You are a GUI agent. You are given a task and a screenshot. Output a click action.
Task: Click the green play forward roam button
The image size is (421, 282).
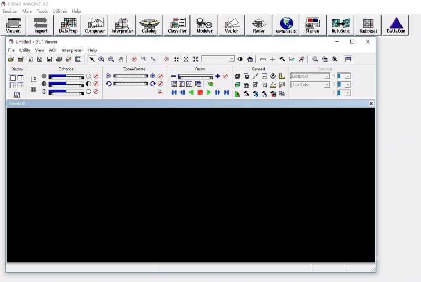(209, 92)
